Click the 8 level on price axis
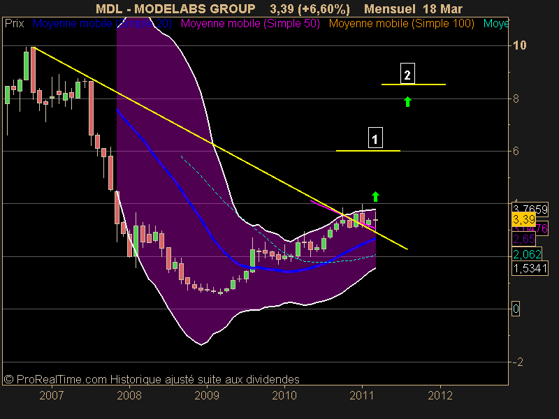Screen dimensions: 559x419 point(516,98)
